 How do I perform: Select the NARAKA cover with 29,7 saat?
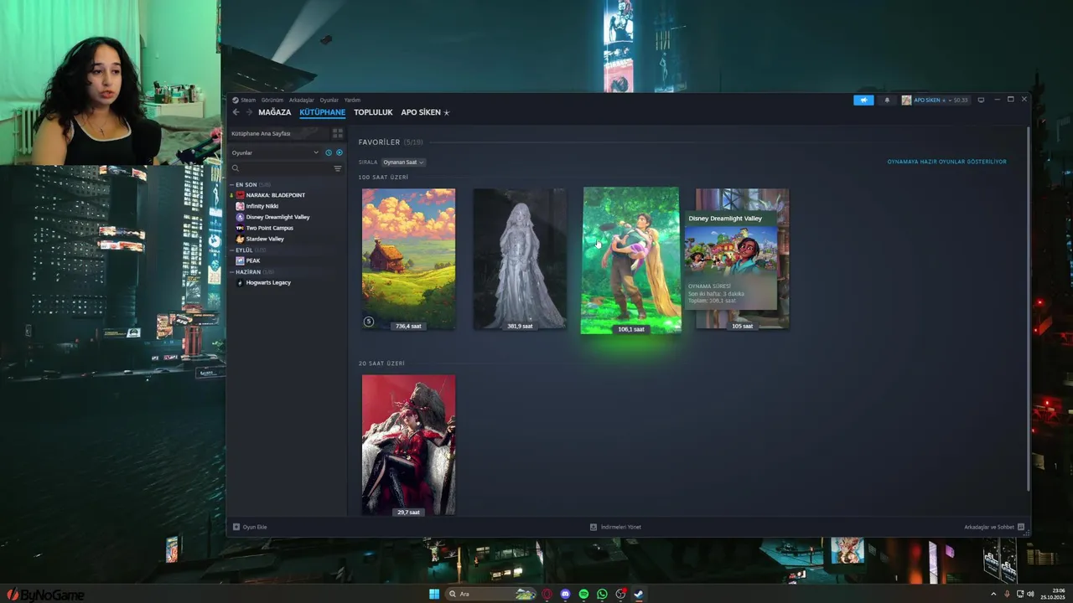click(x=409, y=445)
